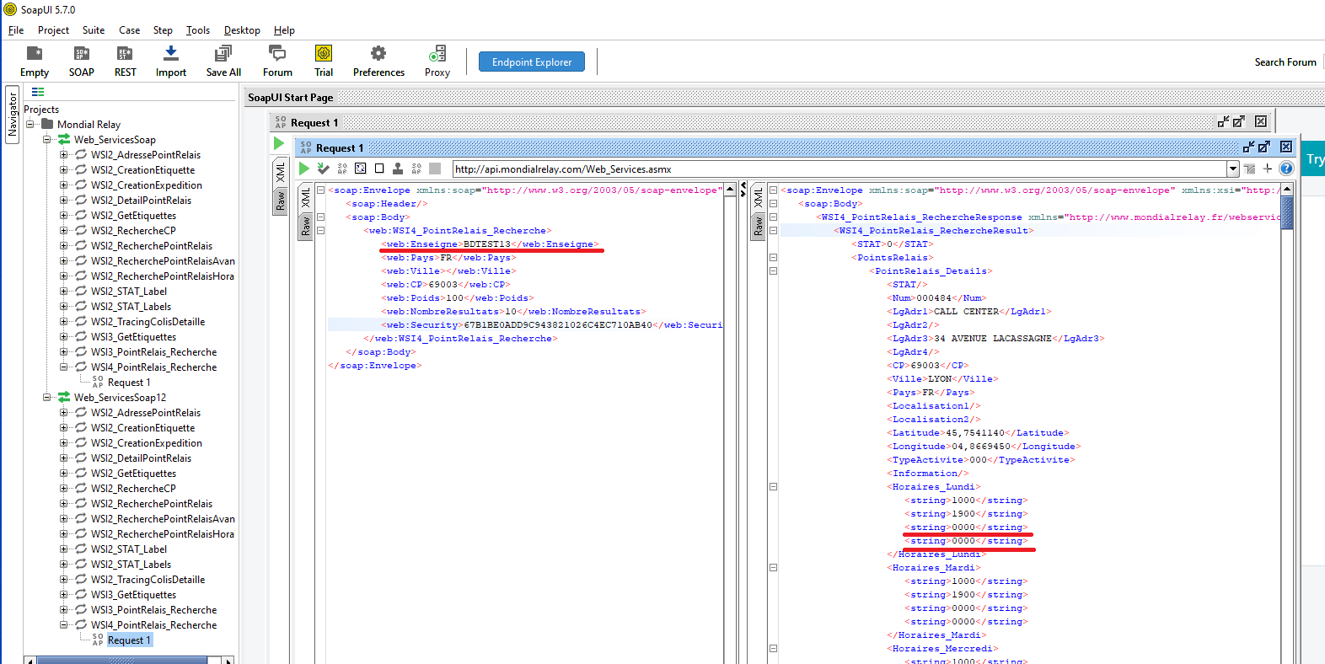Create a new REST project
Image resolution: width=1325 pixels, height=664 pixels.
click(x=125, y=62)
